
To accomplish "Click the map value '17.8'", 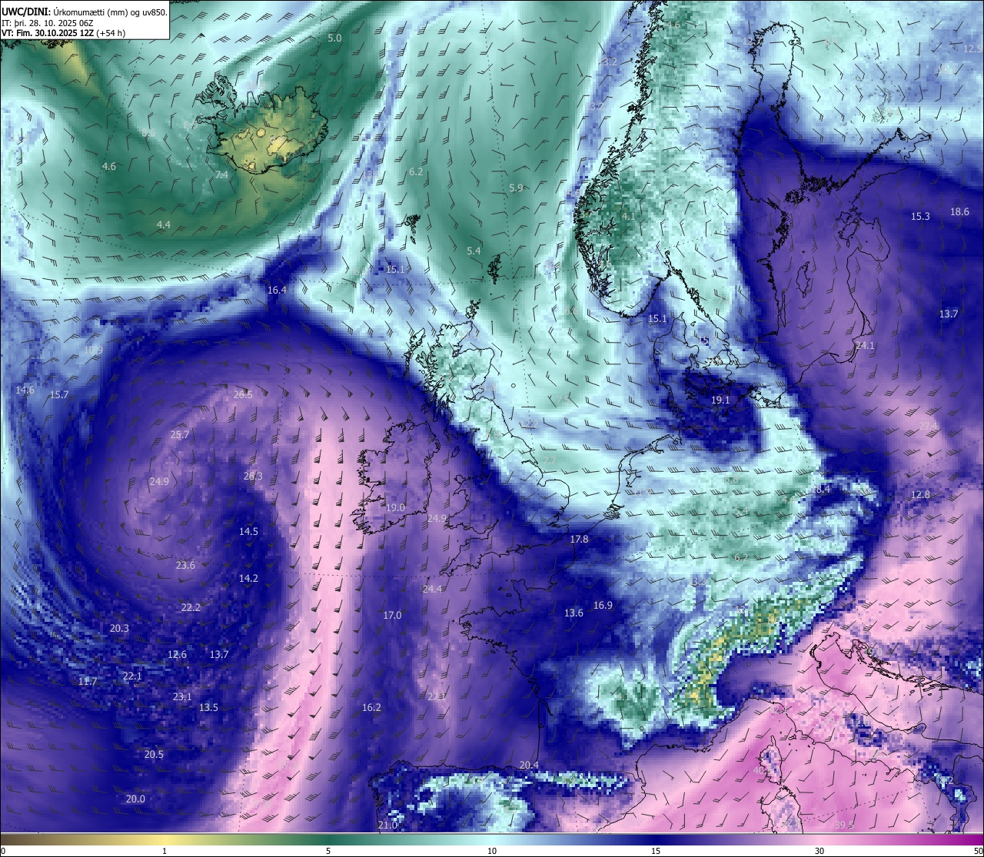I will pos(579,539).
